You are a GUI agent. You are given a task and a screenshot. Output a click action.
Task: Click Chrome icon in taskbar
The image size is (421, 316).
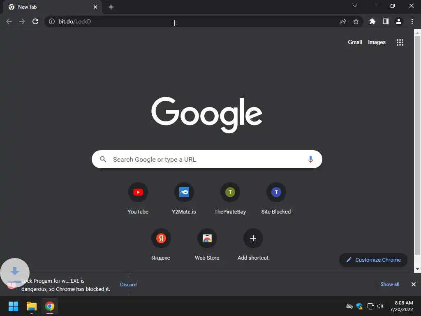click(50, 306)
